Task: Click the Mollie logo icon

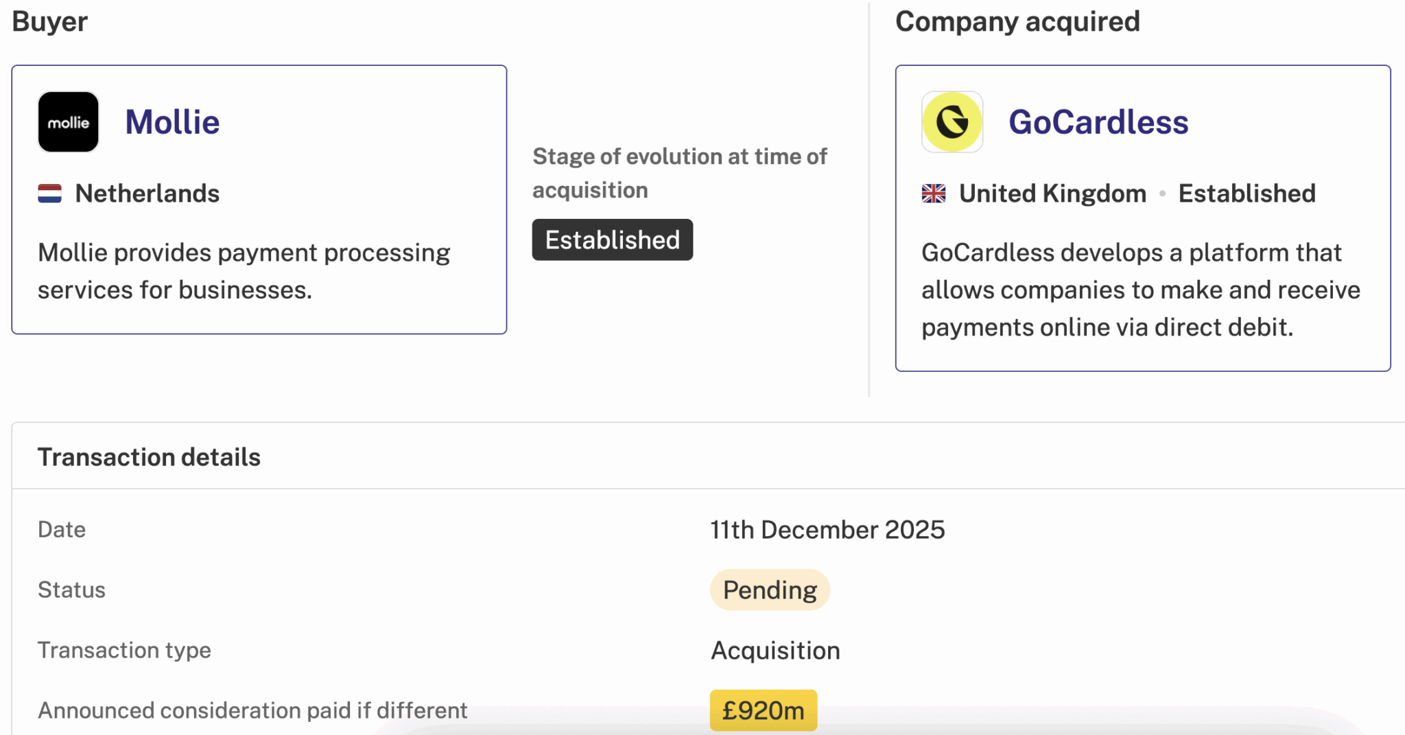Action: [x=68, y=122]
